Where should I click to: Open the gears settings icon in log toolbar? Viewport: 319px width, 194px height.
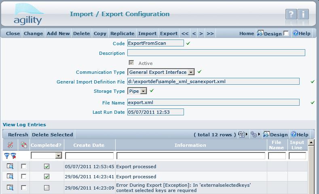pyautogui.click(x=254, y=134)
